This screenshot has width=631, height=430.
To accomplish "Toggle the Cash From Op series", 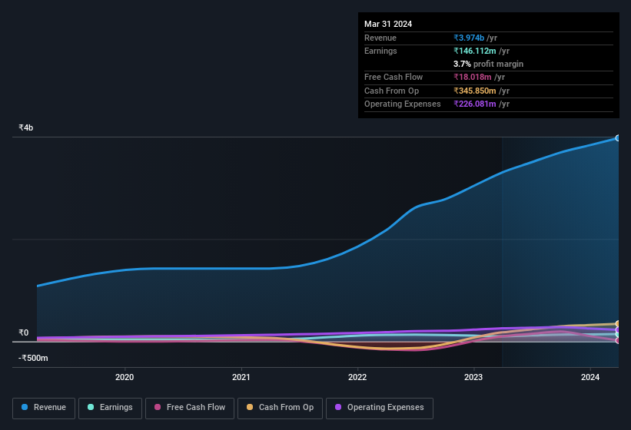I will click(280, 408).
